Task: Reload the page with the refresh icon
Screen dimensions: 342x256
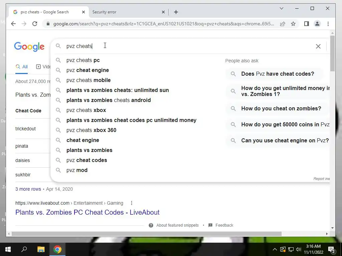Action: tap(35, 24)
